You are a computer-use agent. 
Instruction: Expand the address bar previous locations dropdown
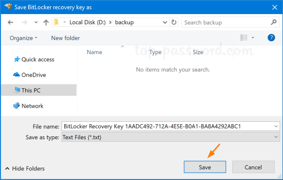pos(165,22)
